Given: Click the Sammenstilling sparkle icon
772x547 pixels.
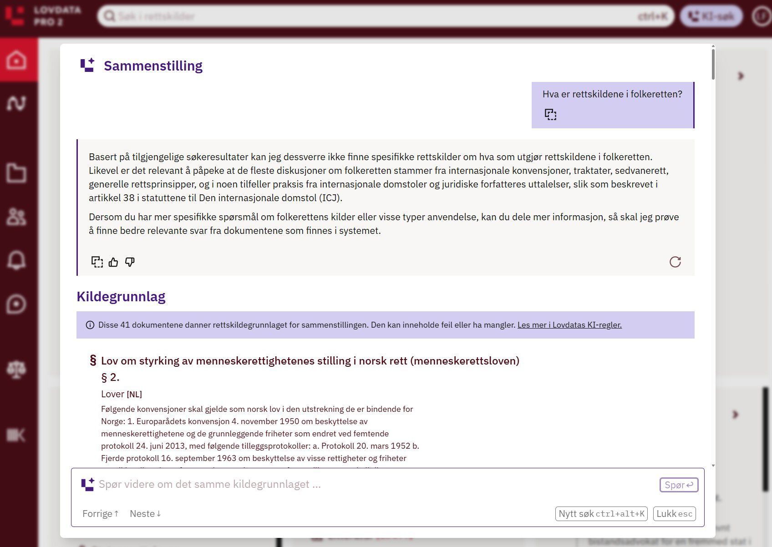Looking at the screenshot, I should pos(87,65).
